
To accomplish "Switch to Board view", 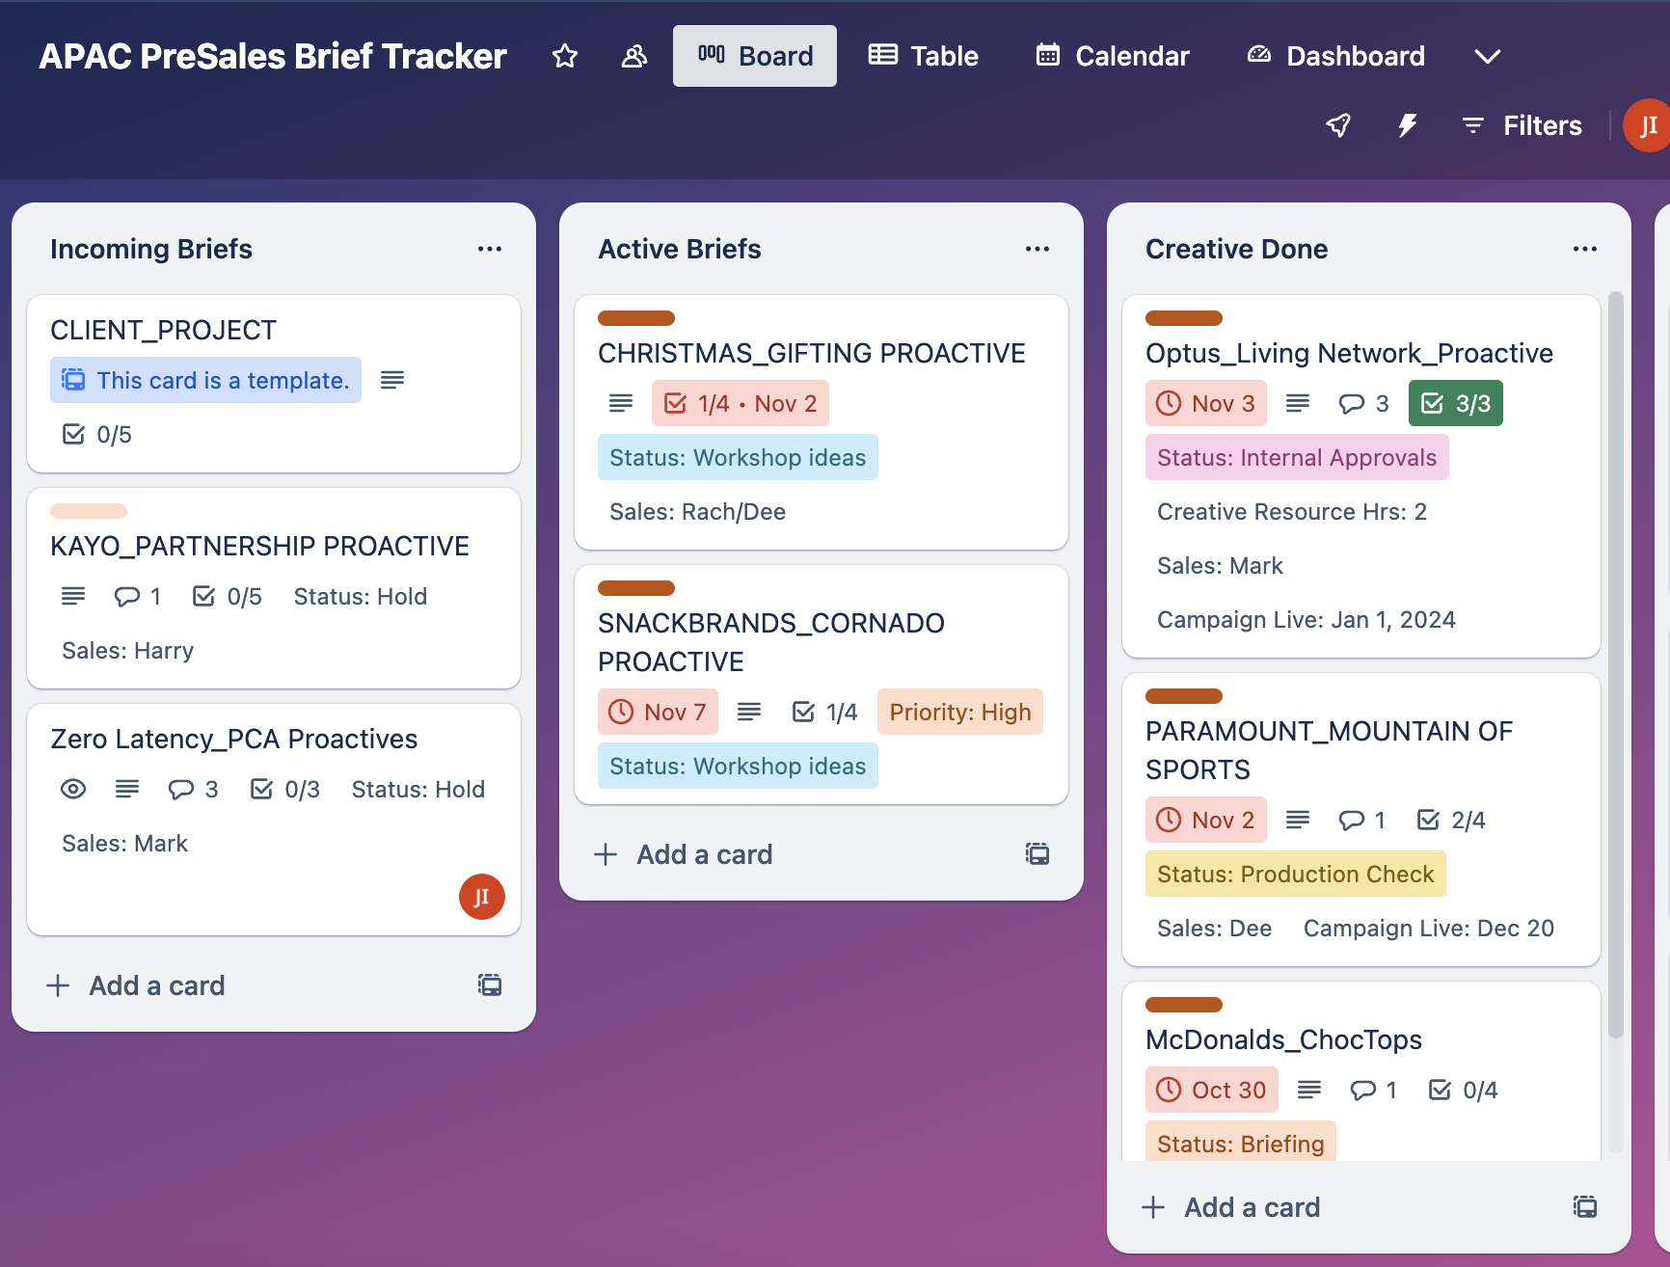I will pos(755,56).
